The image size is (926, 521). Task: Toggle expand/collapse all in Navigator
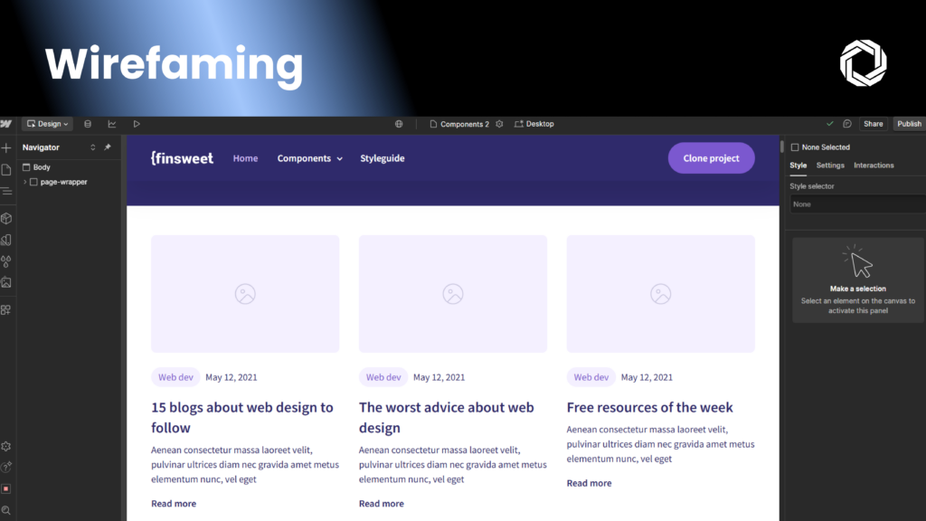[93, 147]
